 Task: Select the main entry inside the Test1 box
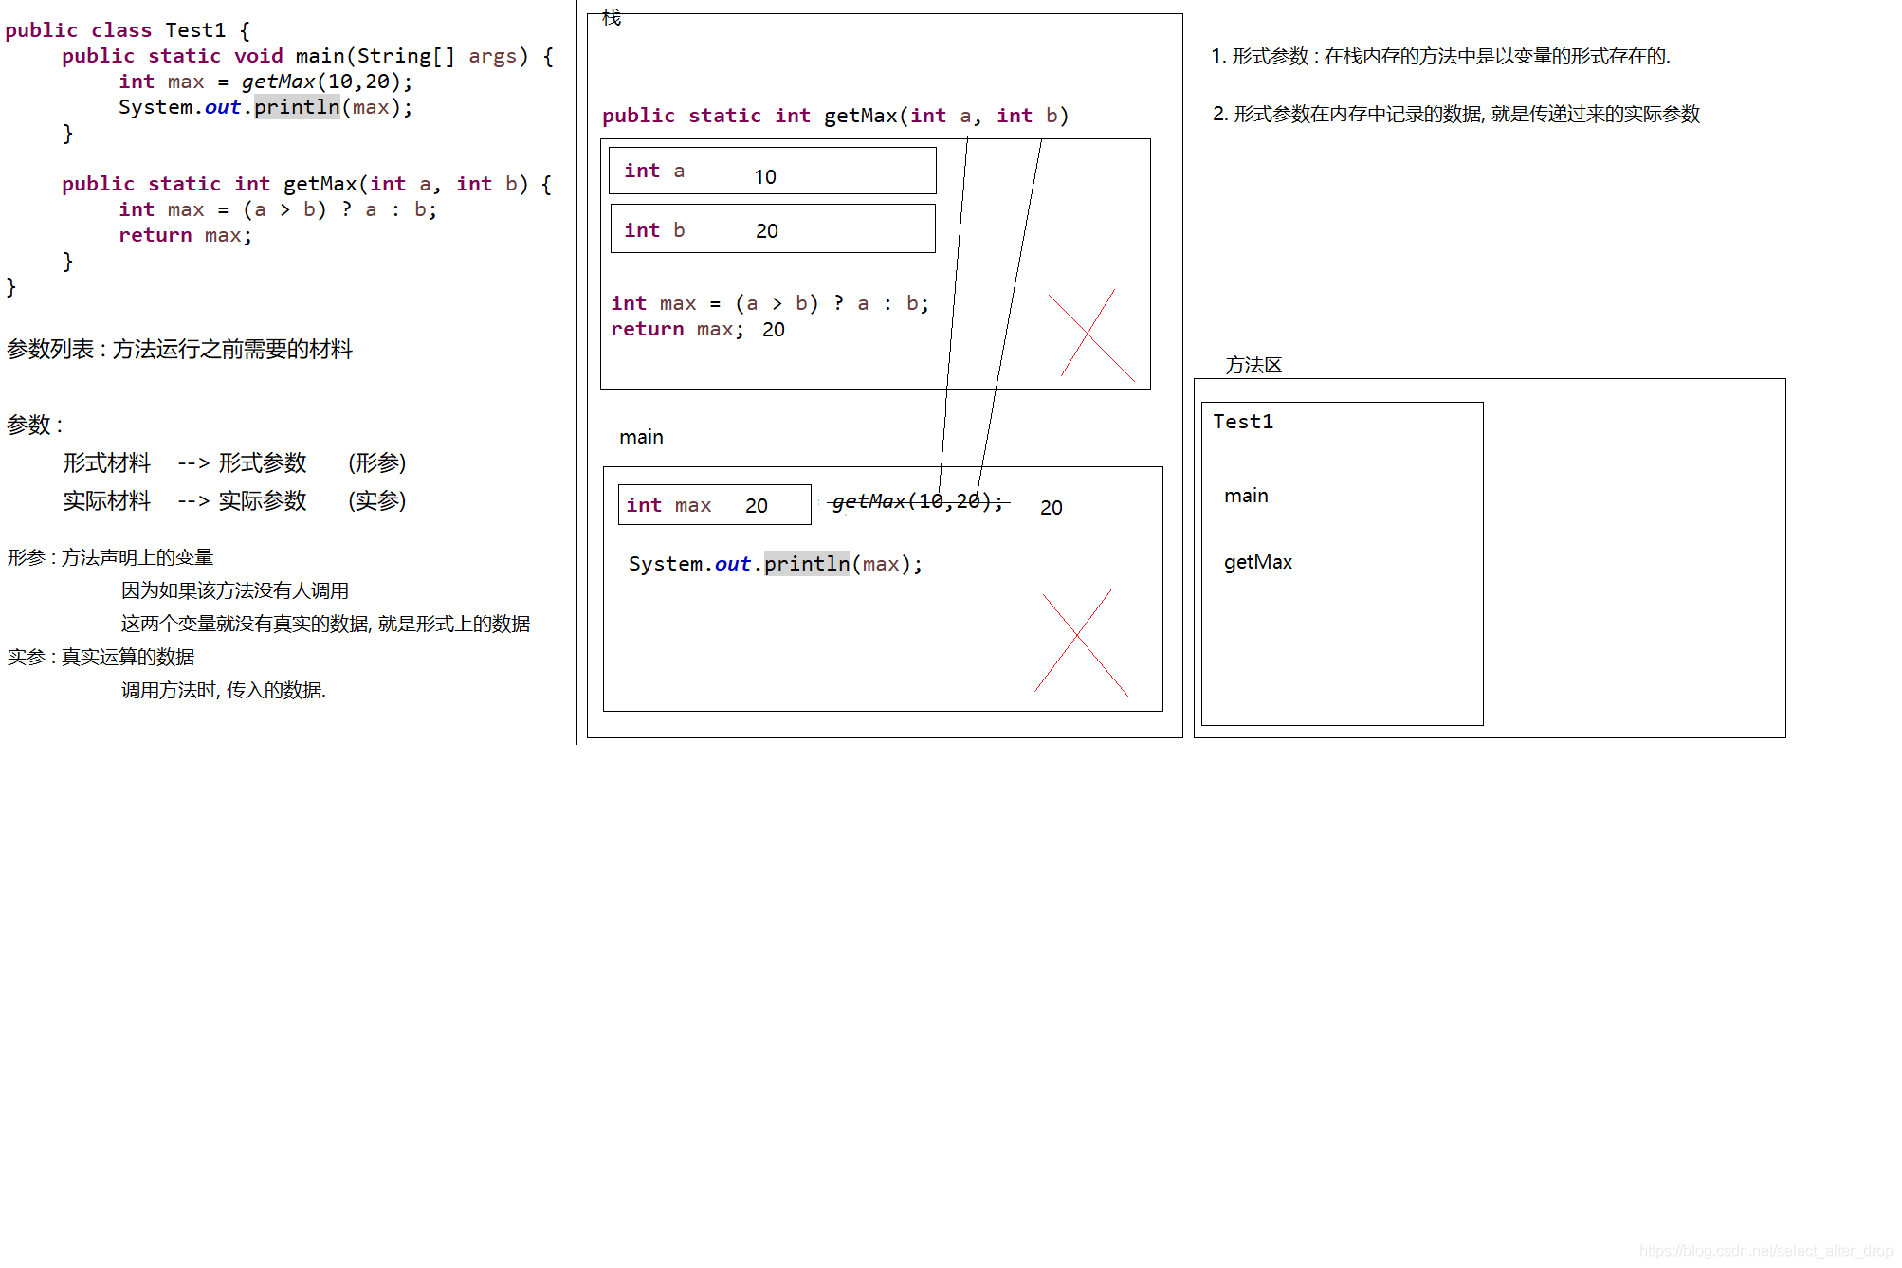pos(1245,495)
